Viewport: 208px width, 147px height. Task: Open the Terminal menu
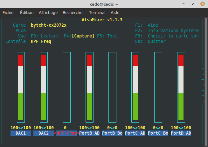[x=97, y=13]
